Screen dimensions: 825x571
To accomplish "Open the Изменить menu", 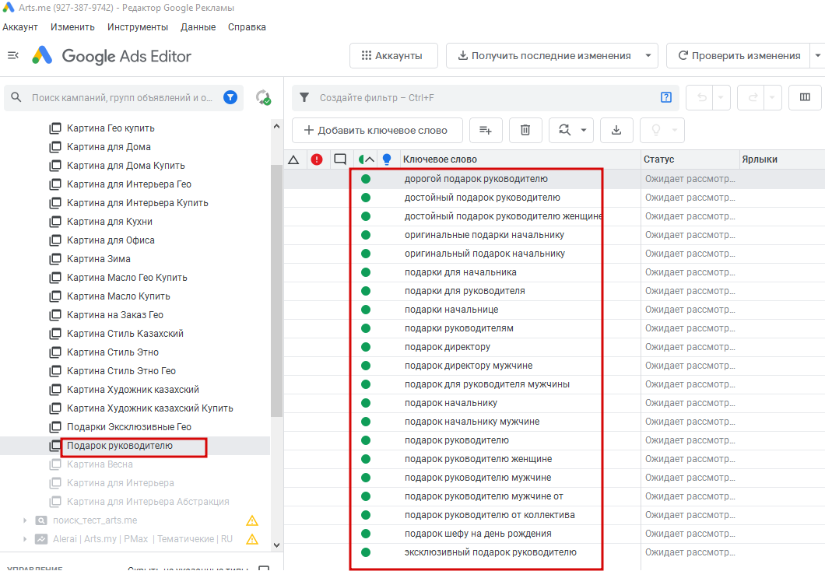I will [x=72, y=26].
